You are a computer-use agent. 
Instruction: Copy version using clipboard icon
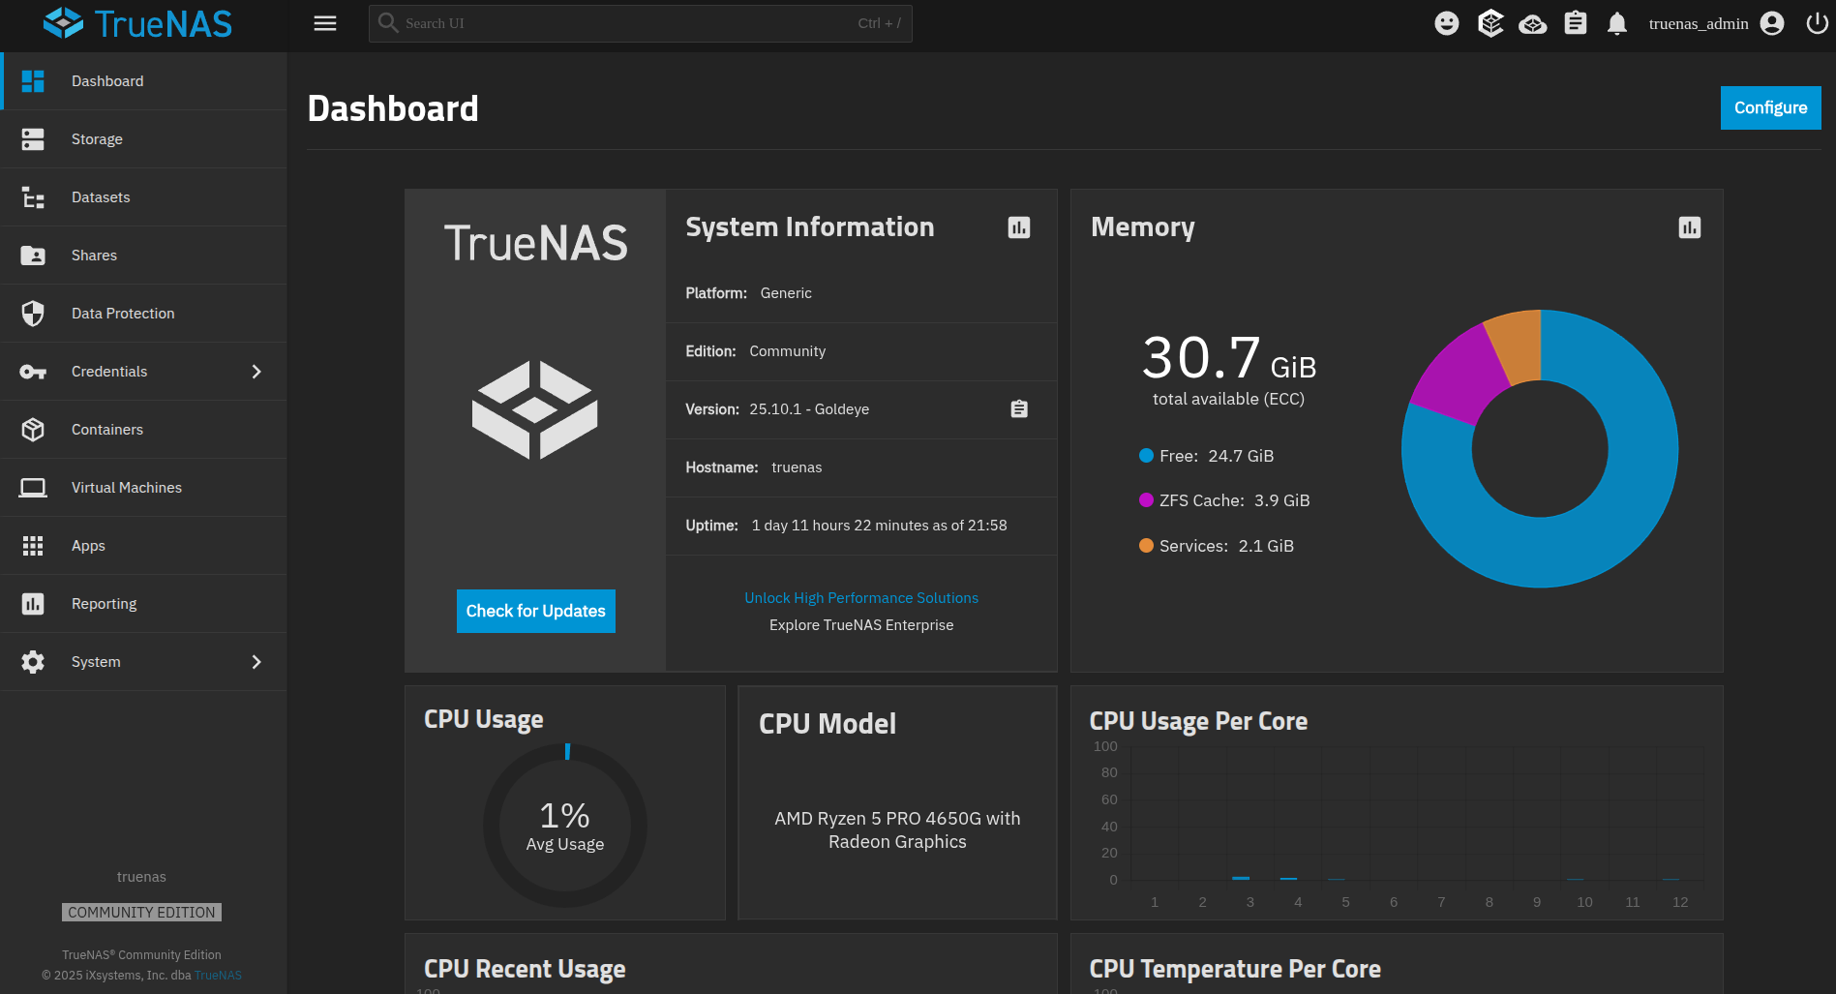pos(1019,409)
